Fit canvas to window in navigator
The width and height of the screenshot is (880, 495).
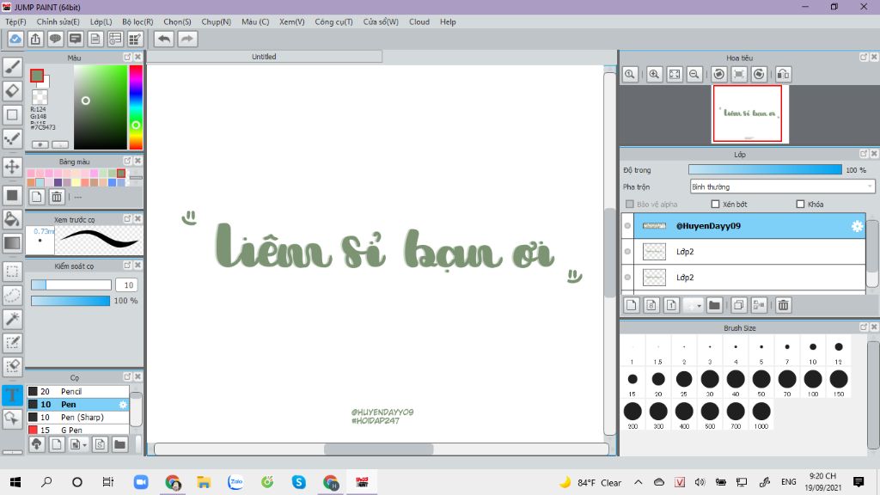(675, 74)
